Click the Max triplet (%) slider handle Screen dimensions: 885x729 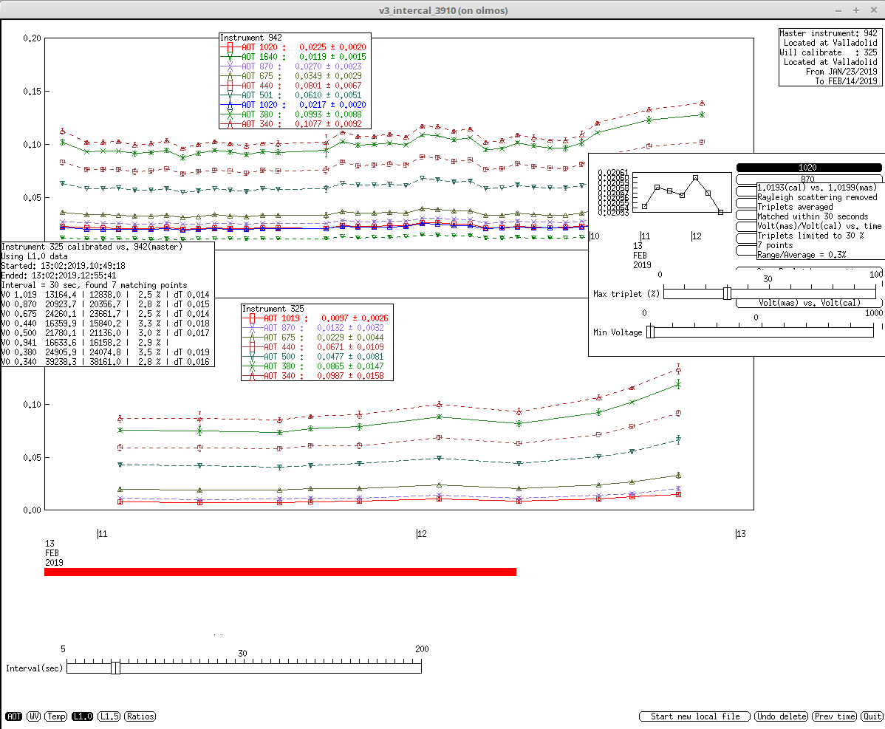click(727, 292)
